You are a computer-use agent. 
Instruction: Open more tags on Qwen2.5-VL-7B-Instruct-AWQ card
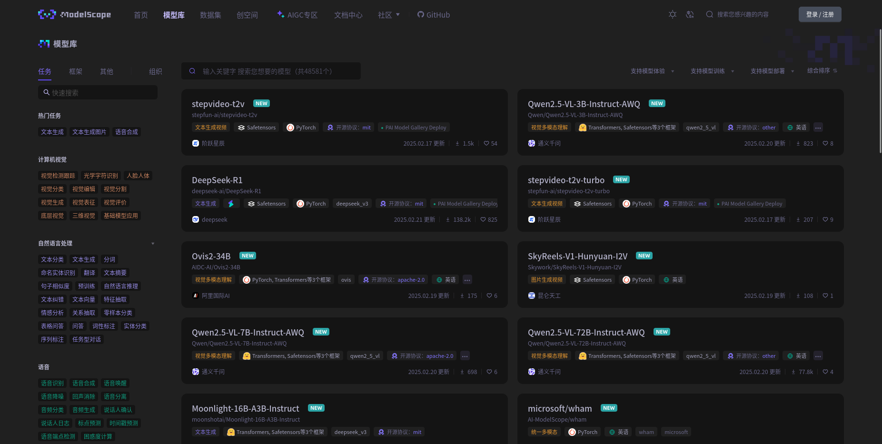click(465, 356)
